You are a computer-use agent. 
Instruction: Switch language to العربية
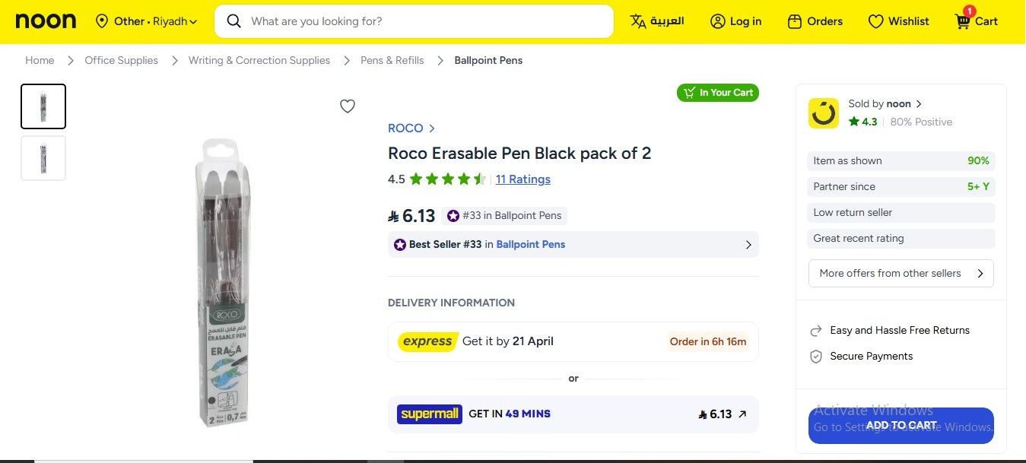(x=656, y=21)
